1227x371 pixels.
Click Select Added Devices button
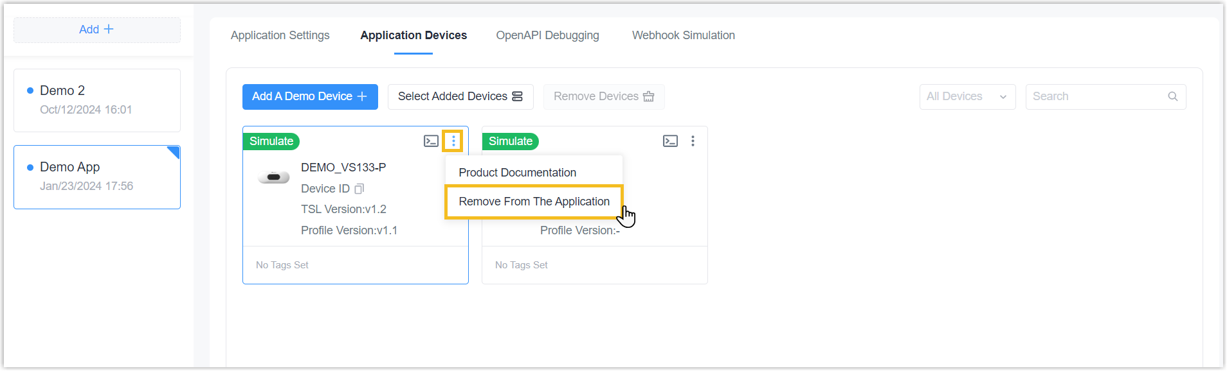460,96
